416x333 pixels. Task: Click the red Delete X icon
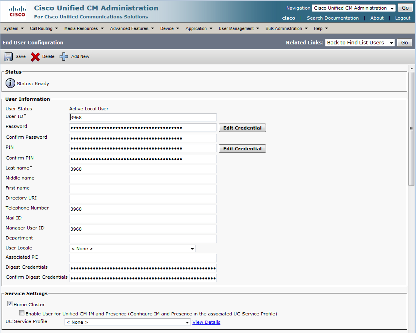(35, 57)
